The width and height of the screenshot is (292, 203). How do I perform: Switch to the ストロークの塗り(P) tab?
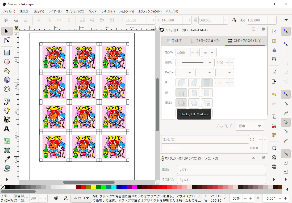click(x=205, y=41)
